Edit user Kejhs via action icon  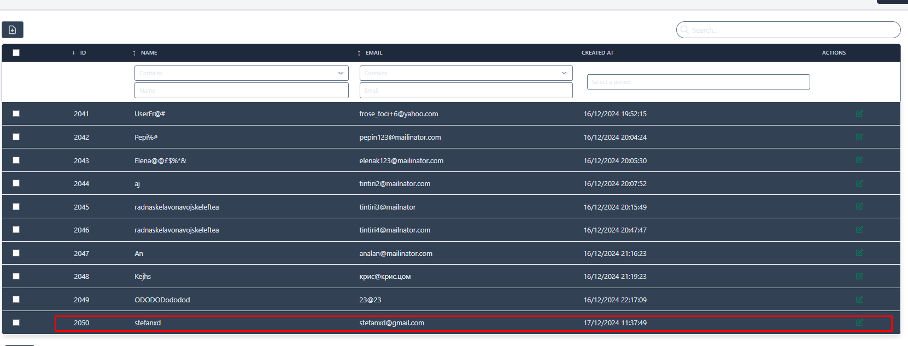859,276
